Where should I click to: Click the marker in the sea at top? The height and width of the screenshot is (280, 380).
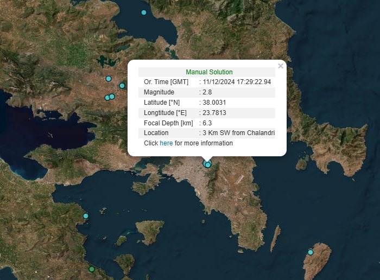point(144,12)
